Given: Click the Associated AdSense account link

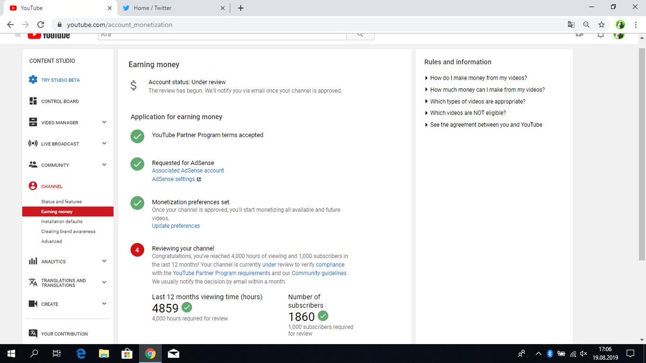Looking at the screenshot, I should tap(188, 170).
